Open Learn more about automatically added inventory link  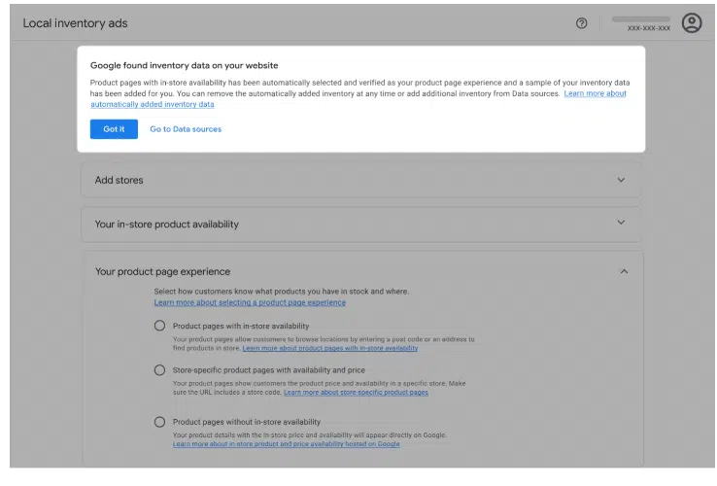(595, 93)
